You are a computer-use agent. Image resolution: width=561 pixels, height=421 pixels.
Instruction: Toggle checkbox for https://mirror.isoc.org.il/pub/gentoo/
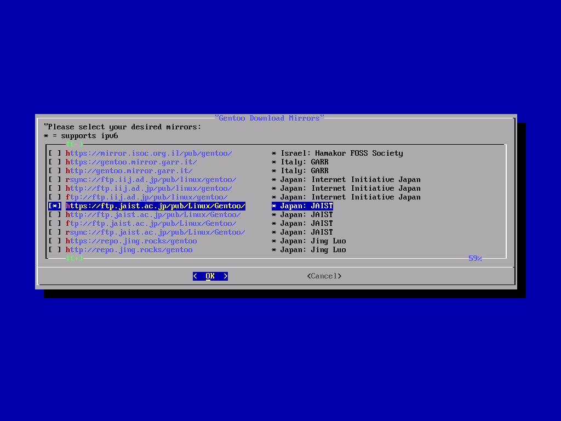coord(55,153)
